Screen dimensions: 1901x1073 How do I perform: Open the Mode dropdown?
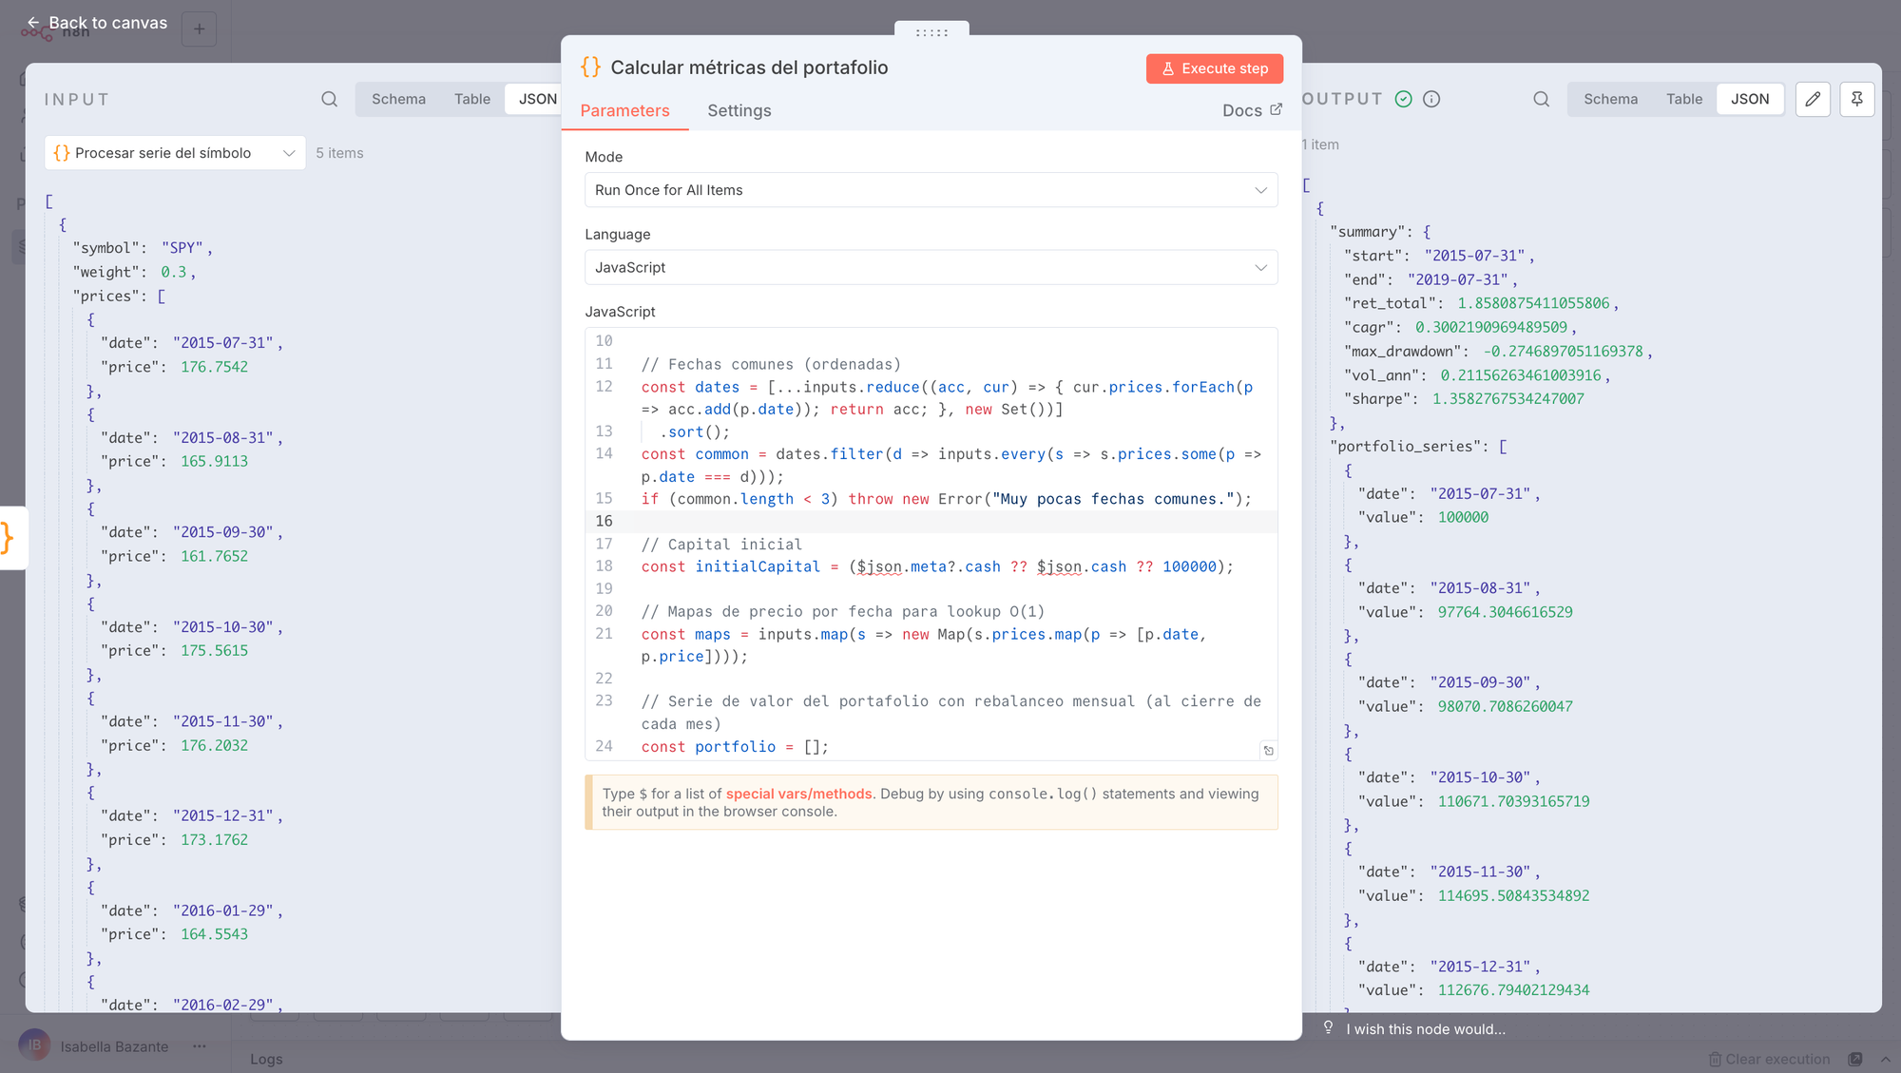point(931,190)
